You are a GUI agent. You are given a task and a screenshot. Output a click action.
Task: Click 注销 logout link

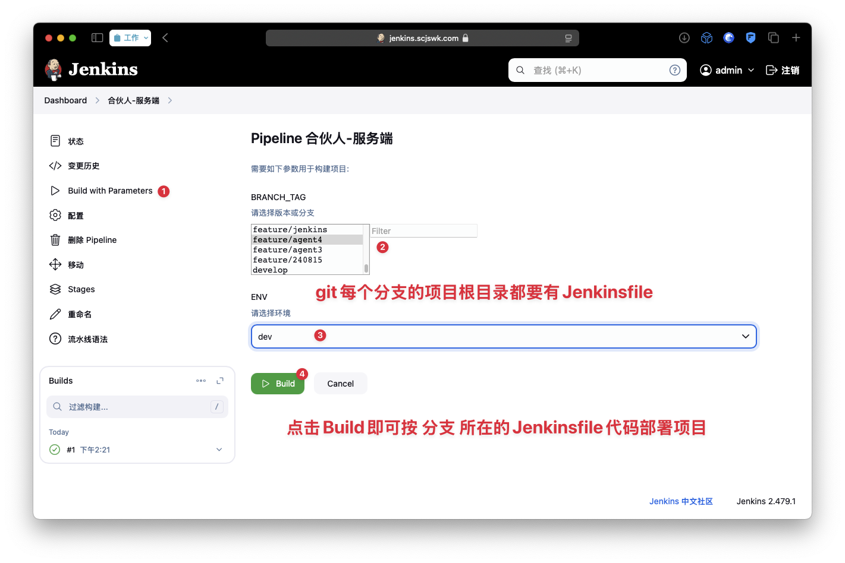pyautogui.click(x=783, y=70)
